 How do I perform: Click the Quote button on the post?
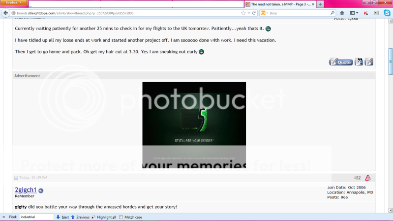point(341,62)
